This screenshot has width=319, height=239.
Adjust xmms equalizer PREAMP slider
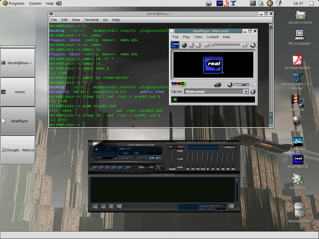pos(172,159)
